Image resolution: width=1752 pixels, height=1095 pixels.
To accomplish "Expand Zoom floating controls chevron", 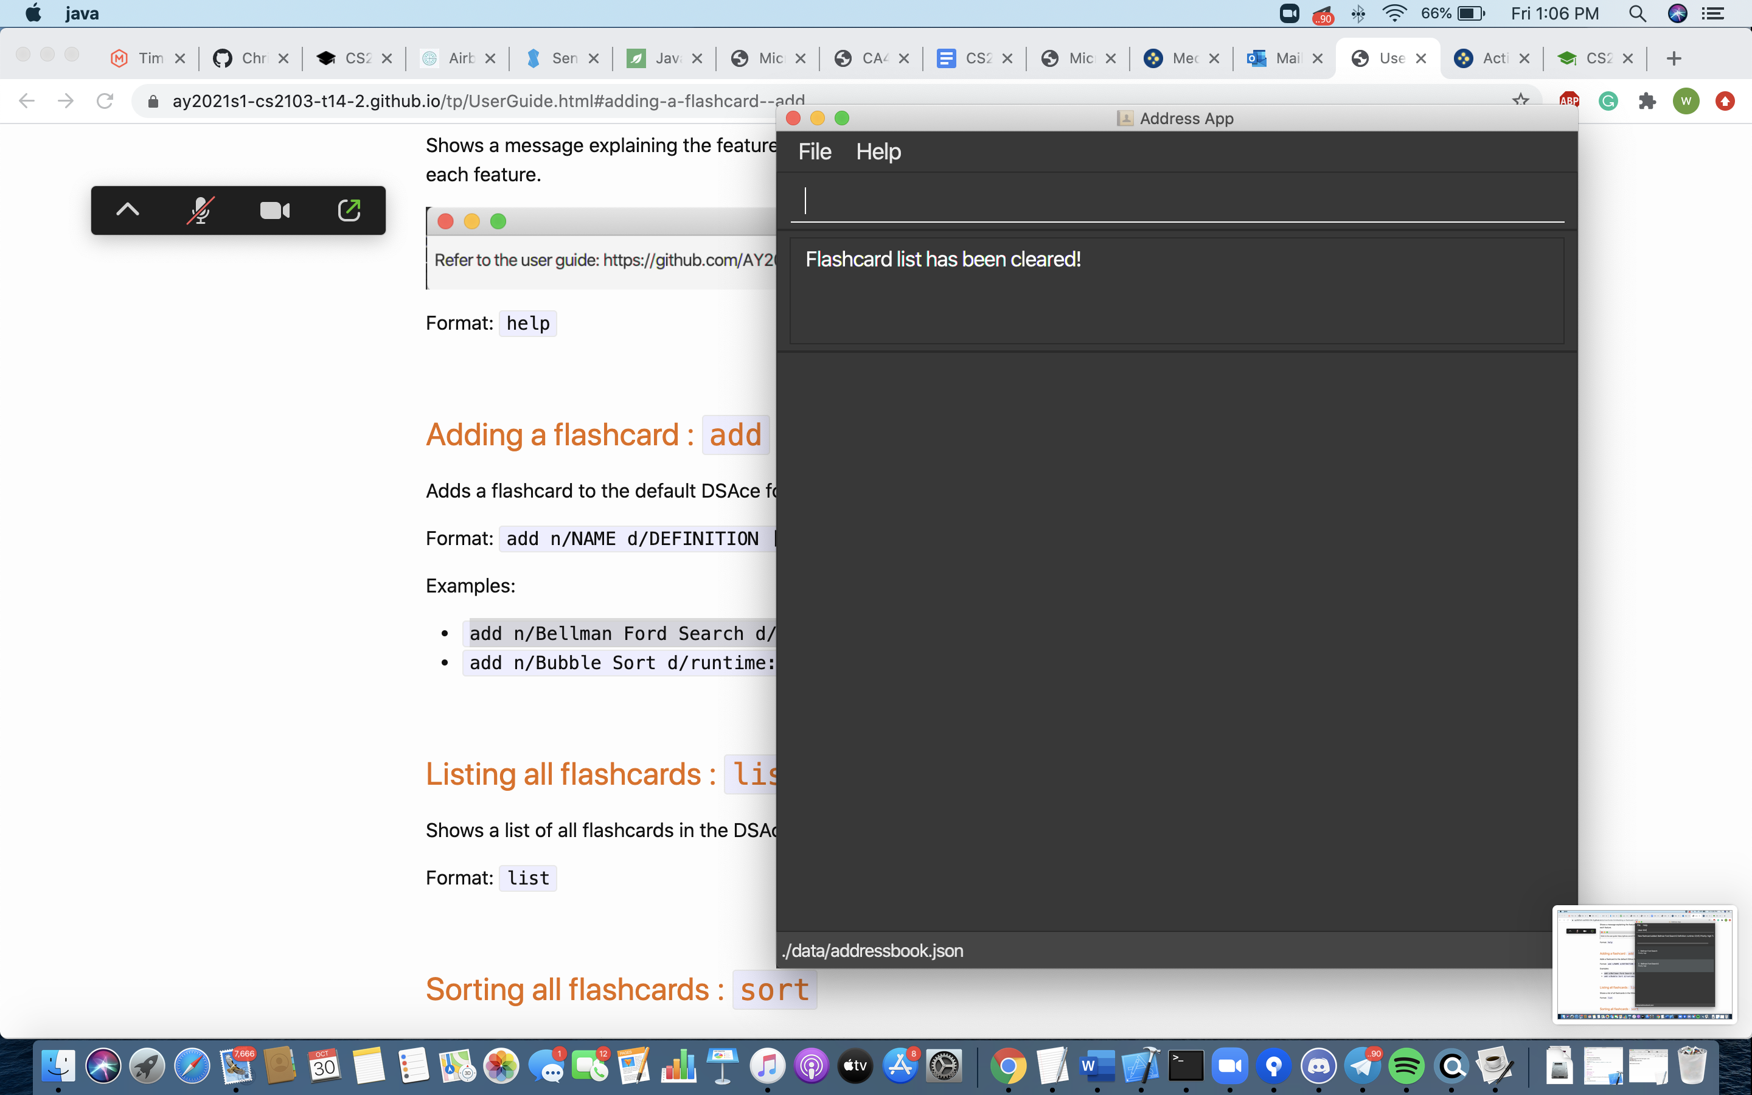I will tap(127, 210).
